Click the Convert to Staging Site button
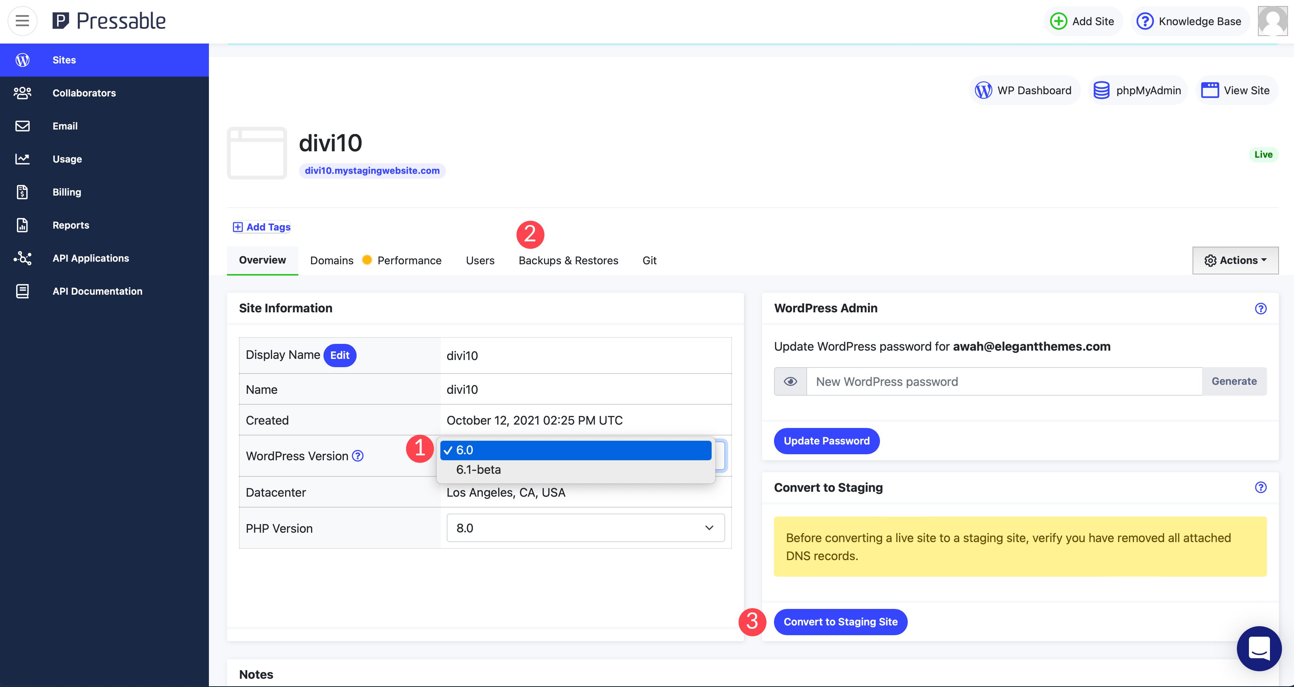1294x687 pixels. coord(841,622)
